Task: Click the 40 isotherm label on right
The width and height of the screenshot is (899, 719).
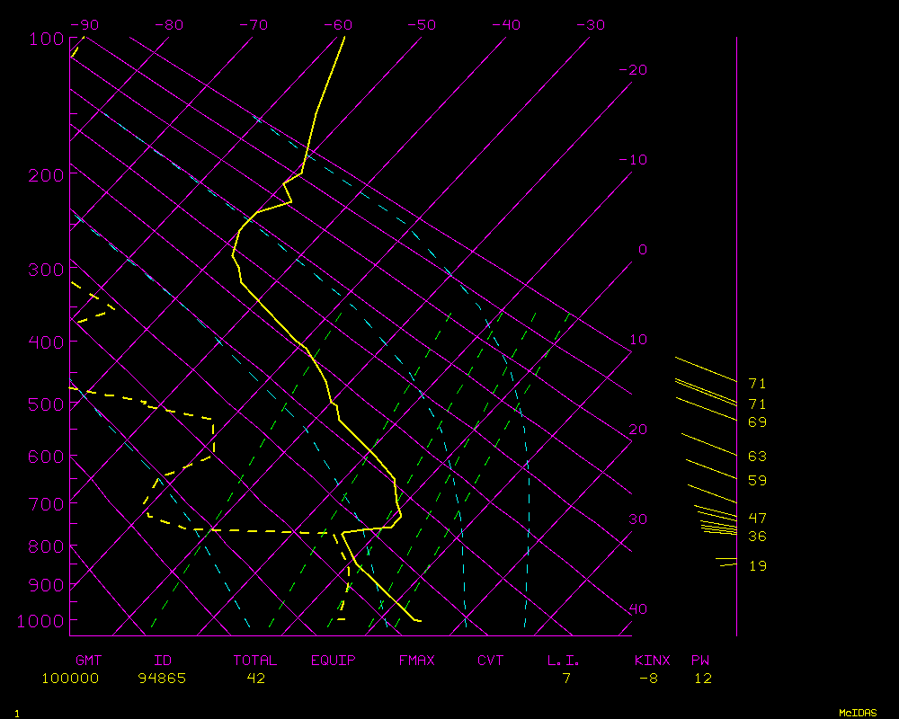Action: pos(637,609)
